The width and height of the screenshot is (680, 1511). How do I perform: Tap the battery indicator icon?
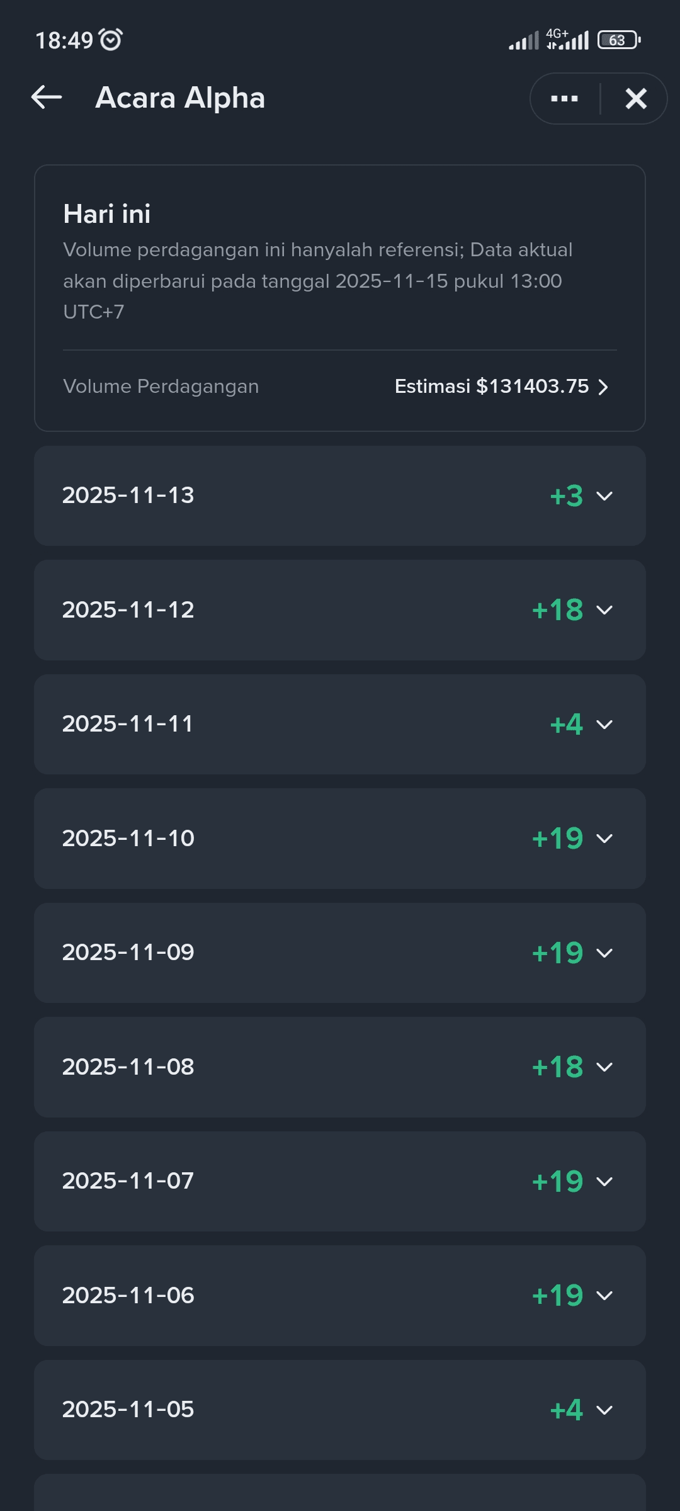(619, 40)
